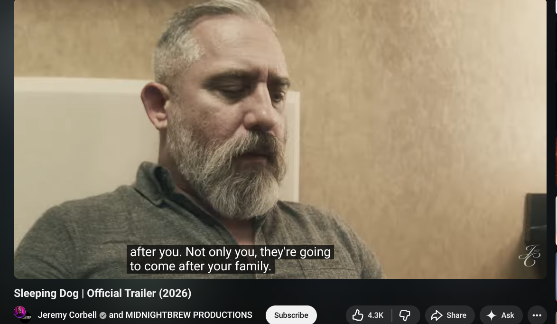The width and height of the screenshot is (557, 324).
Task: Click the verified checkmark badge beside Jeremy Corbell
Action: point(103,315)
